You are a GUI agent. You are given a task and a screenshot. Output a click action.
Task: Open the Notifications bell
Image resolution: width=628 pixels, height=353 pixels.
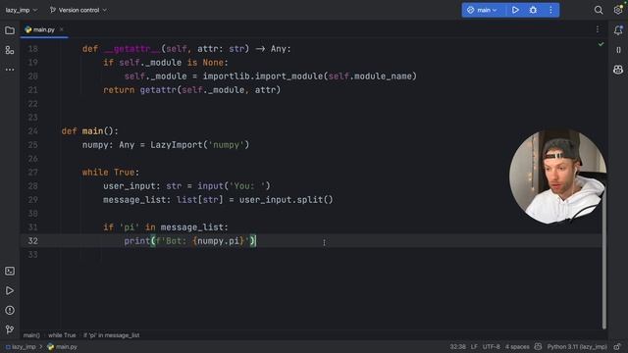618,30
